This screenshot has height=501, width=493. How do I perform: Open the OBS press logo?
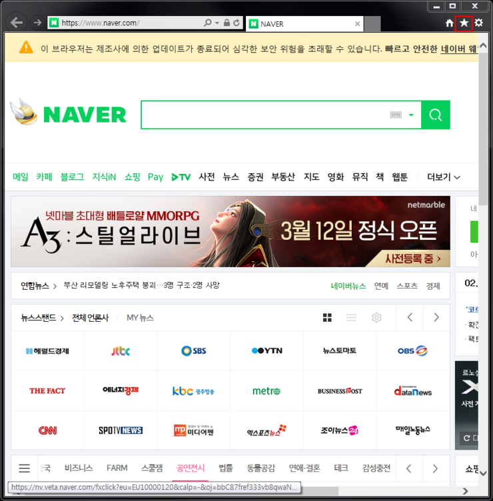click(x=412, y=351)
